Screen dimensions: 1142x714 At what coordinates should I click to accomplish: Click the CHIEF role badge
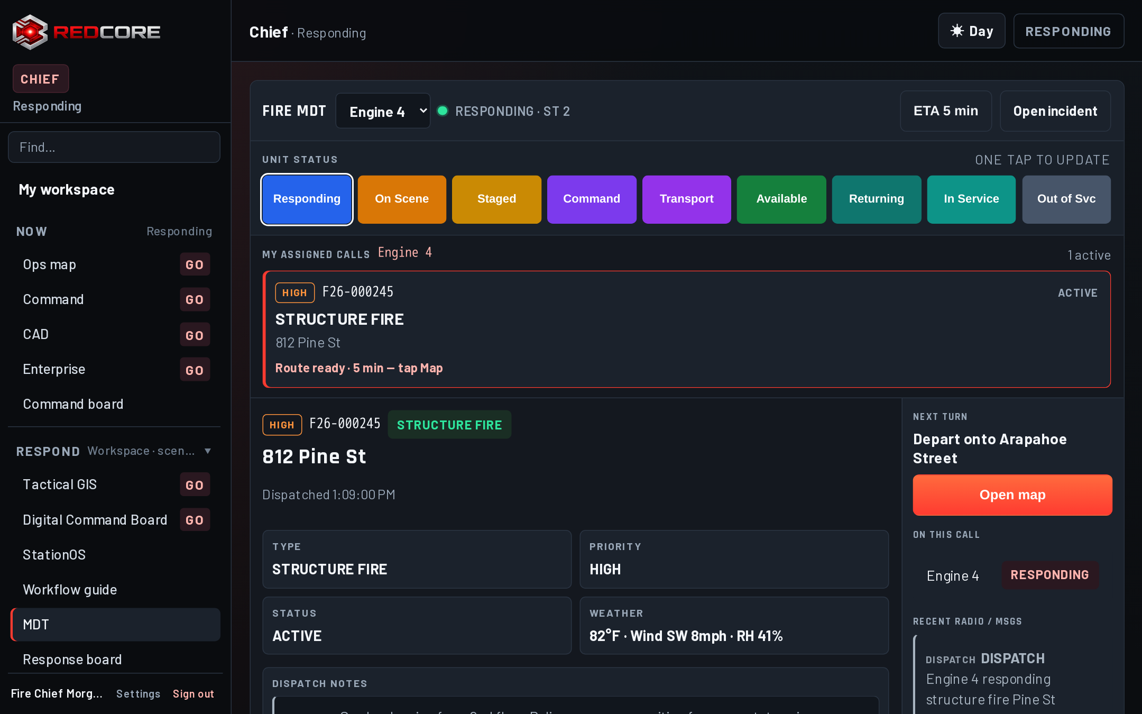click(40, 79)
